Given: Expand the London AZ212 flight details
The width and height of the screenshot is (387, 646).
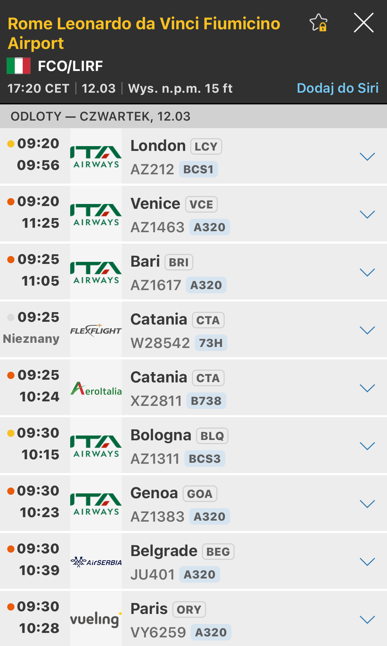Looking at the screenshot, I should click(x=367, y=157).
